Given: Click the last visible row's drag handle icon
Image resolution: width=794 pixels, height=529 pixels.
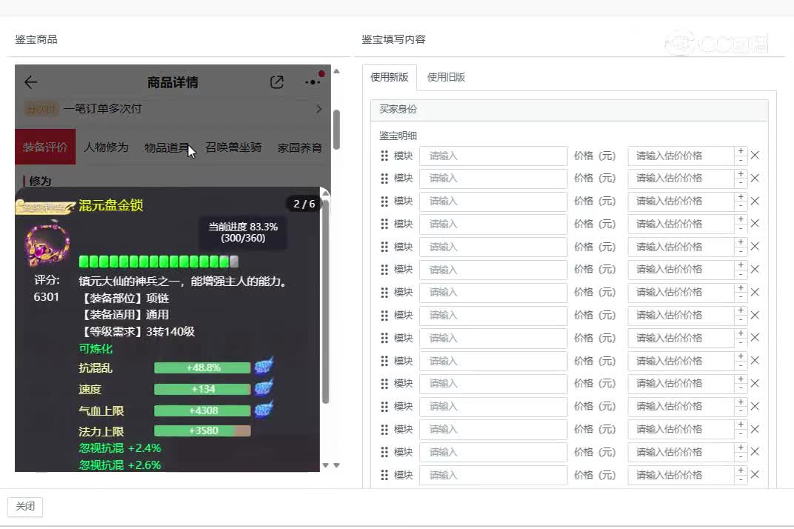Looking at the screenshot, I should tap(384, 475).
